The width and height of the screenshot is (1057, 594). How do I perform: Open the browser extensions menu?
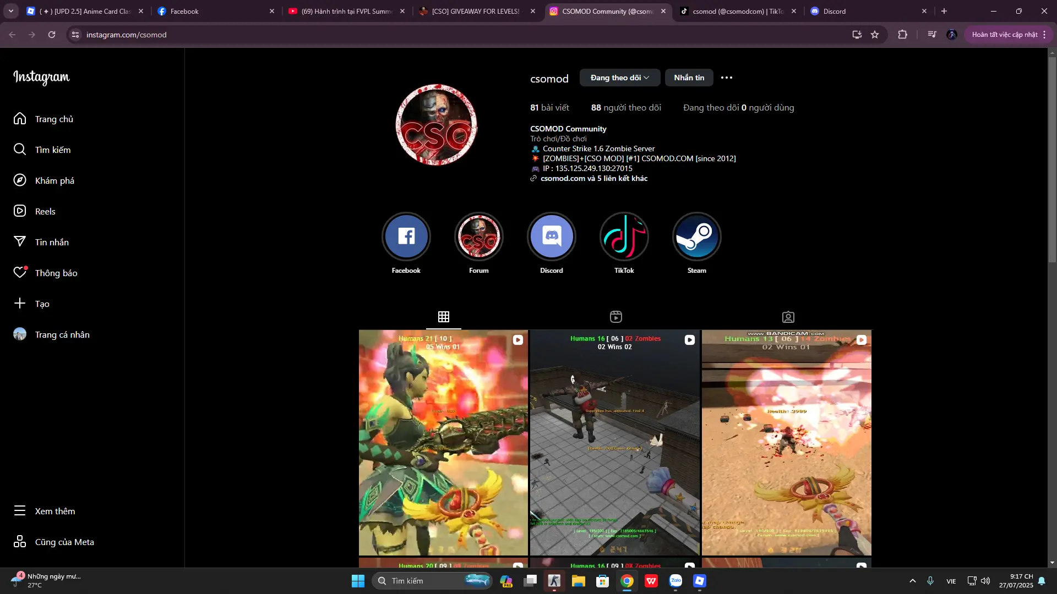tap(902, 35)
